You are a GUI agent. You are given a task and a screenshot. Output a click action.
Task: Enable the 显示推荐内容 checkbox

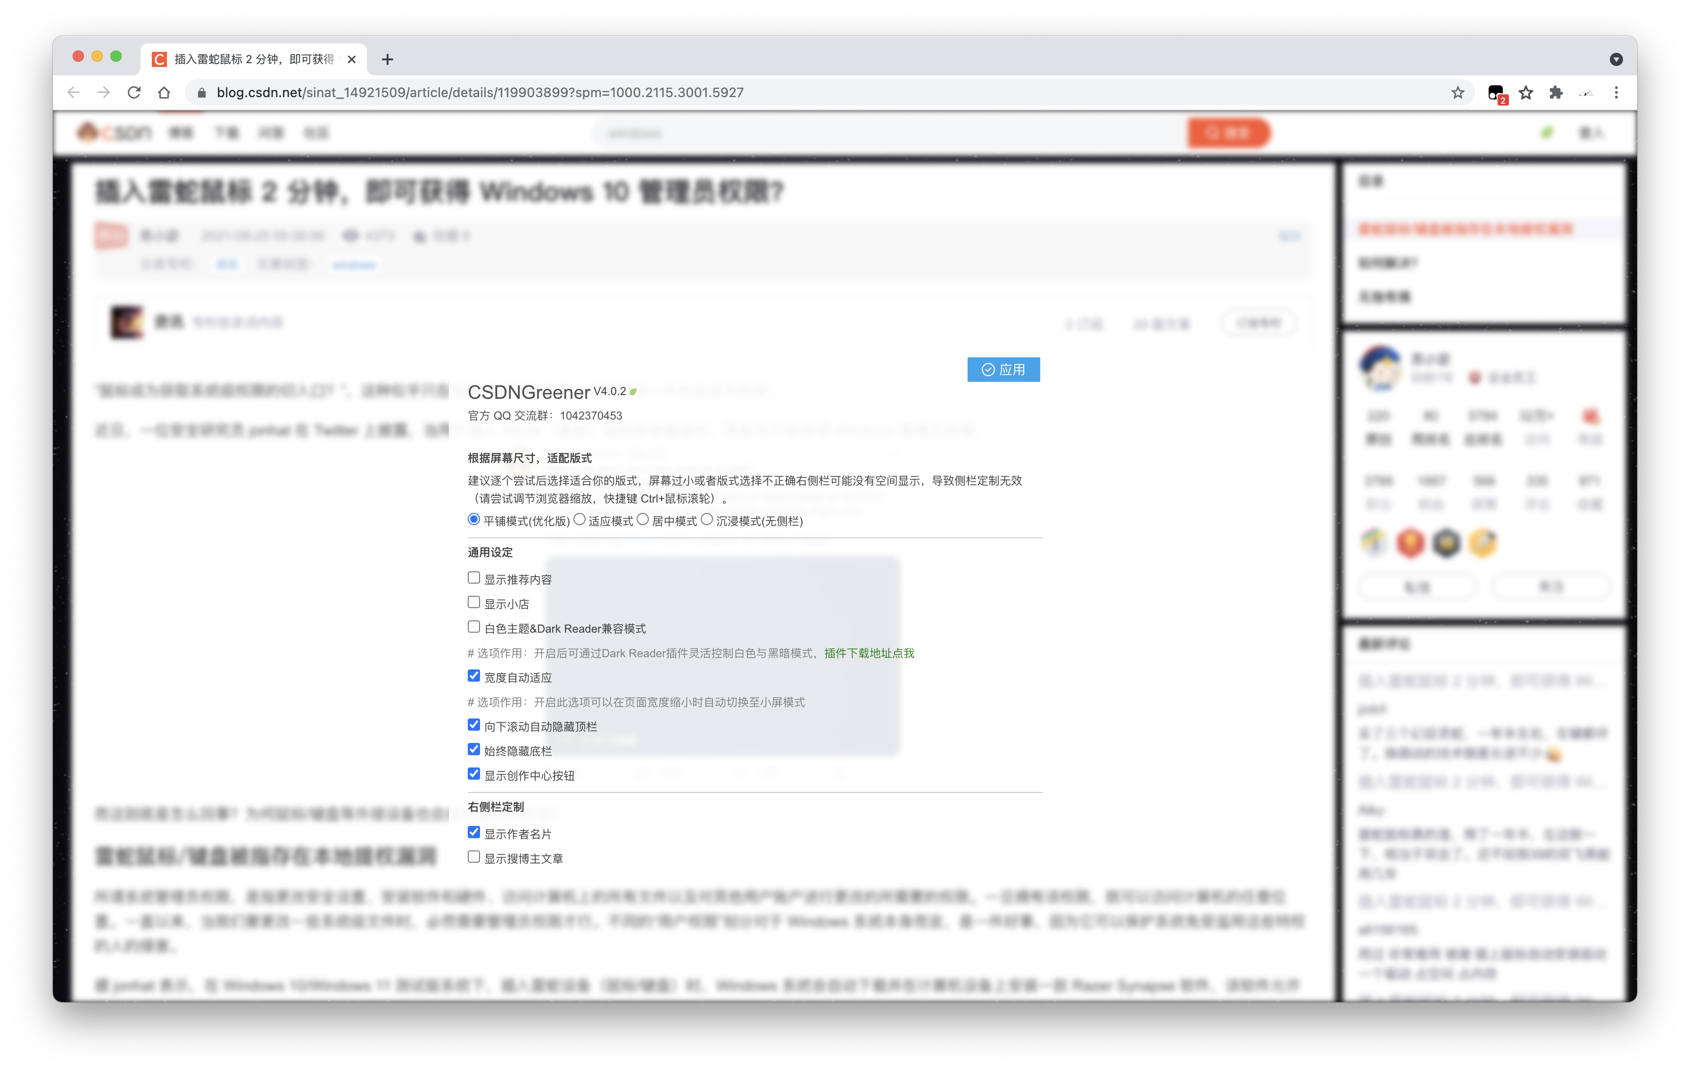pos(473,577)
